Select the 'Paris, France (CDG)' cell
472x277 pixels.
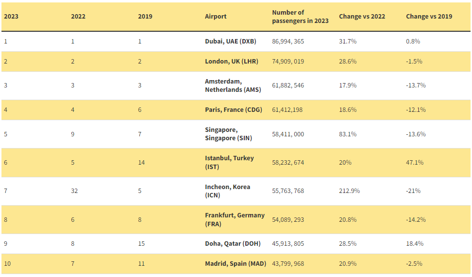234,110
